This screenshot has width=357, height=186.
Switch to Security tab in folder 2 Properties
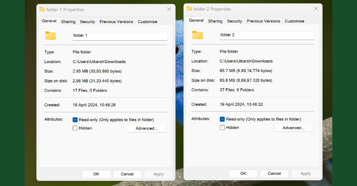click(x=234, y=21)
